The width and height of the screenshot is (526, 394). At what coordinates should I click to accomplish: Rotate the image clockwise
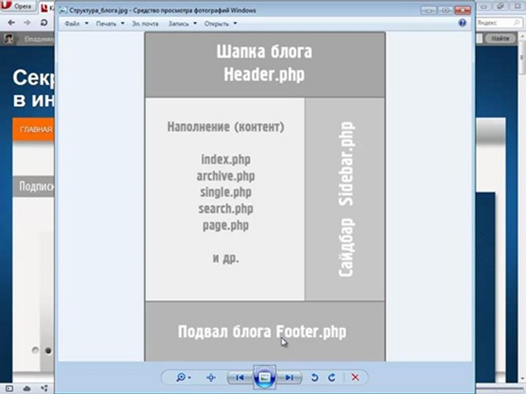332,378
